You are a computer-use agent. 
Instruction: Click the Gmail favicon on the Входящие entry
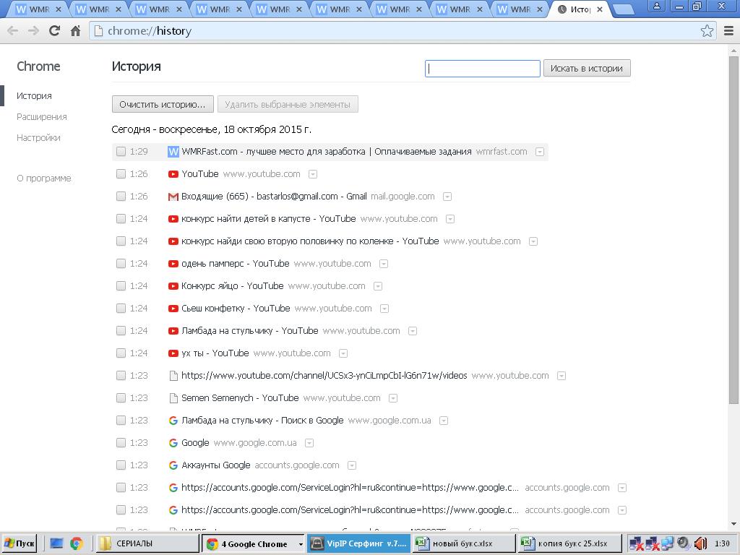pos(173,197)
